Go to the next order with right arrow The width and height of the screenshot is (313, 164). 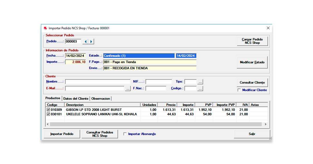tap(91, 42)
